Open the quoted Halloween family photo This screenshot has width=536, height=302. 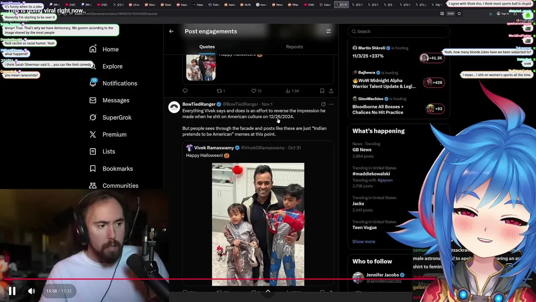pyautogui.click(x=258, y=224)
